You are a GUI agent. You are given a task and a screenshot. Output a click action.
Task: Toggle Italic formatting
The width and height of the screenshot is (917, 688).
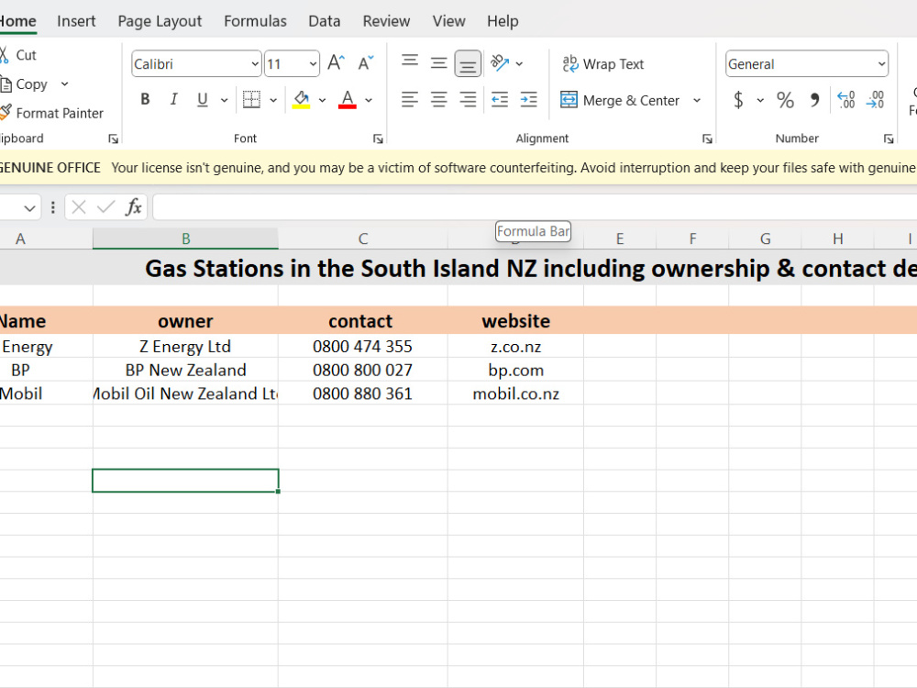coord(173,99)
